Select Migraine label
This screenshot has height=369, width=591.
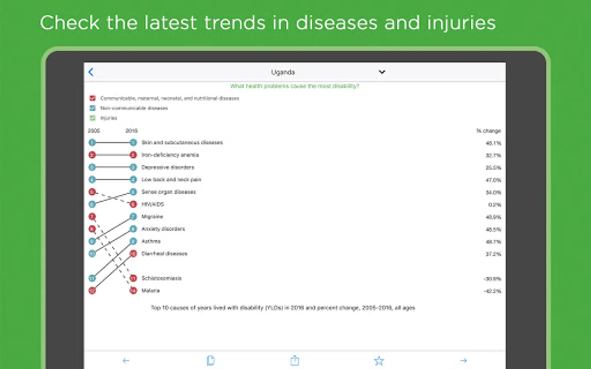pos(152,216)
